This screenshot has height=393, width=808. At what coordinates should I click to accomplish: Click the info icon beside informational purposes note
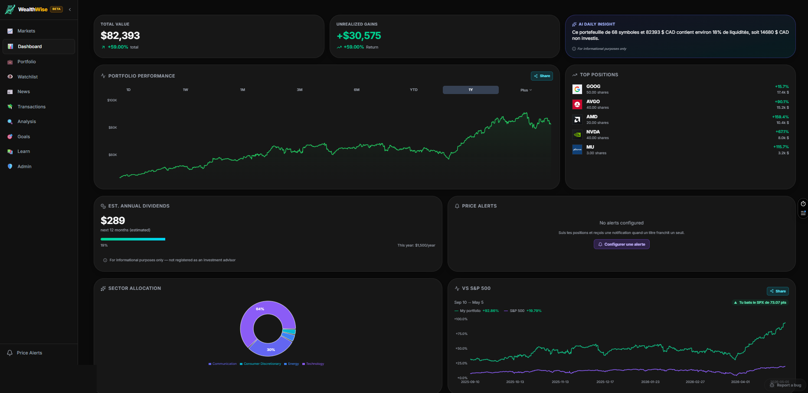pyautogui.click(x=574, y=49)
